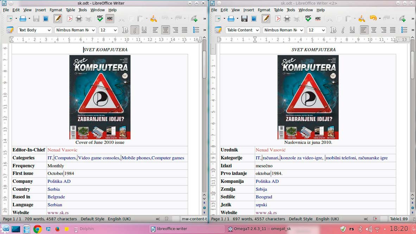
Task: Toggle Underline in left window
Action: 144,30
